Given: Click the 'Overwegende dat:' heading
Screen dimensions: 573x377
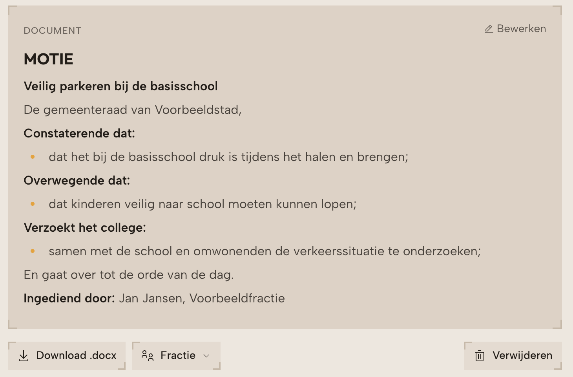Looking at the screenshot, I should (x=77, y=181).
